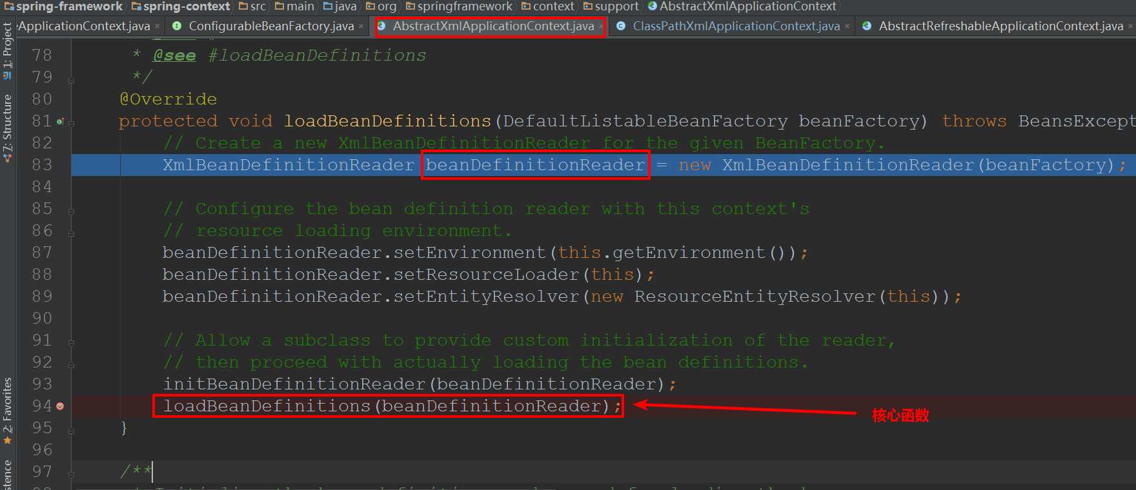
Task: Click setEnvironment call on line 87
Action: (470, 253)
